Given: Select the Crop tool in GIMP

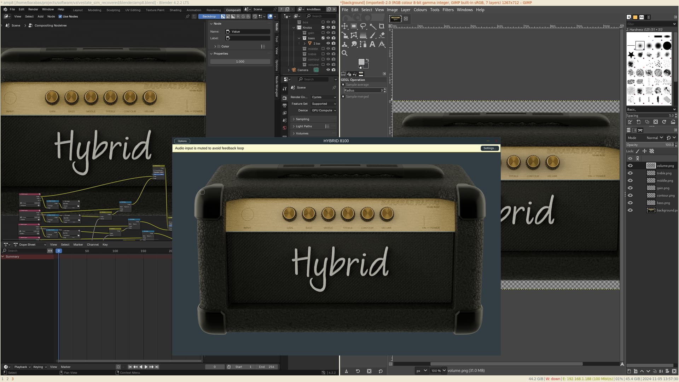Looking at the screenshot, I should 382,26.
